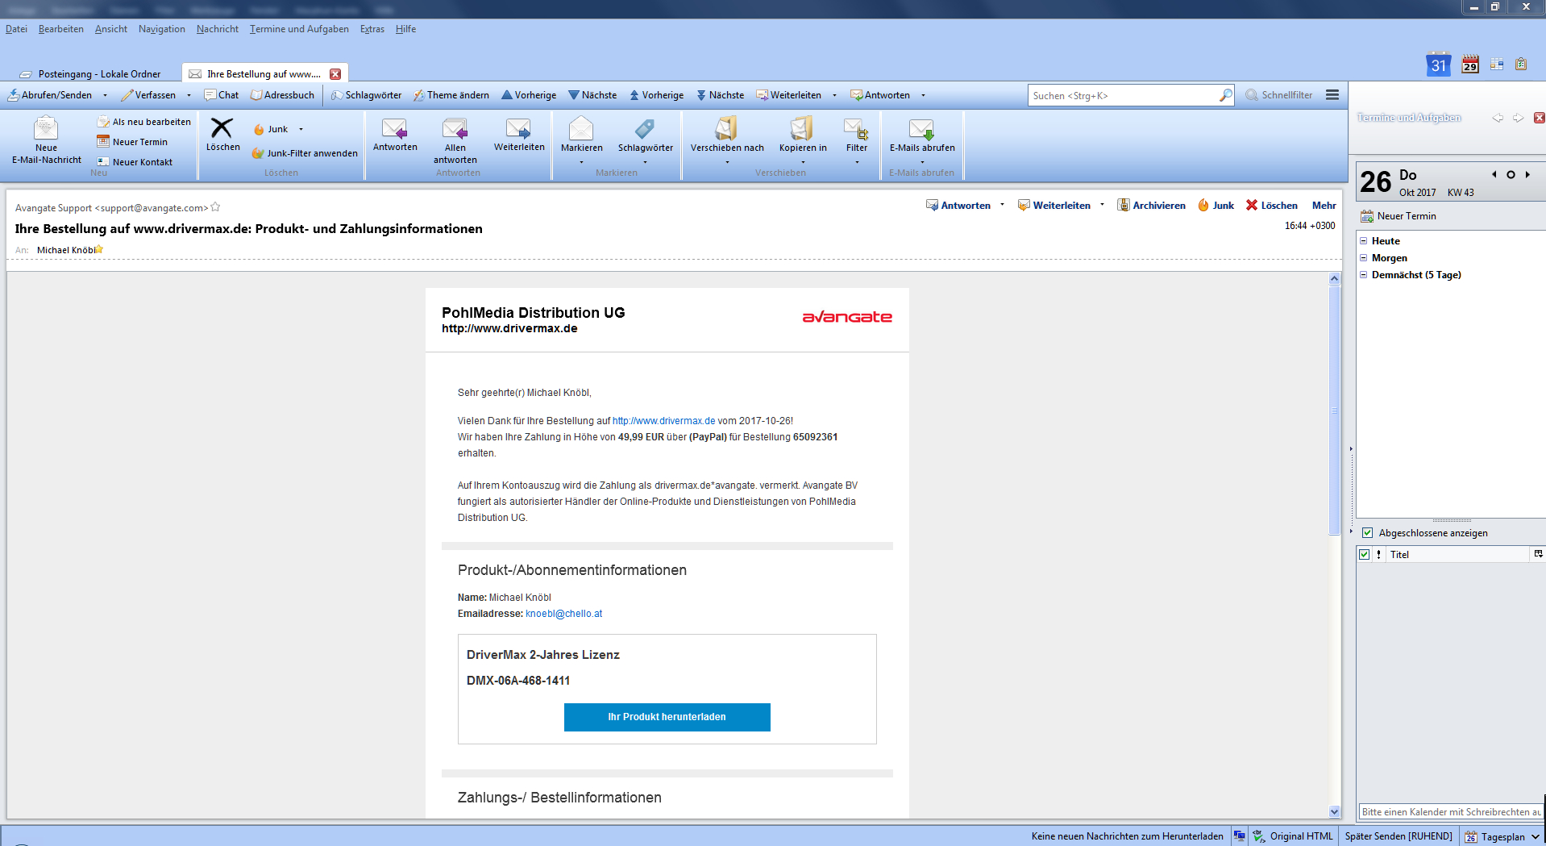
Task: Open the Chat toolbar button
Action: pyautogui.click(x=222, y=95)
